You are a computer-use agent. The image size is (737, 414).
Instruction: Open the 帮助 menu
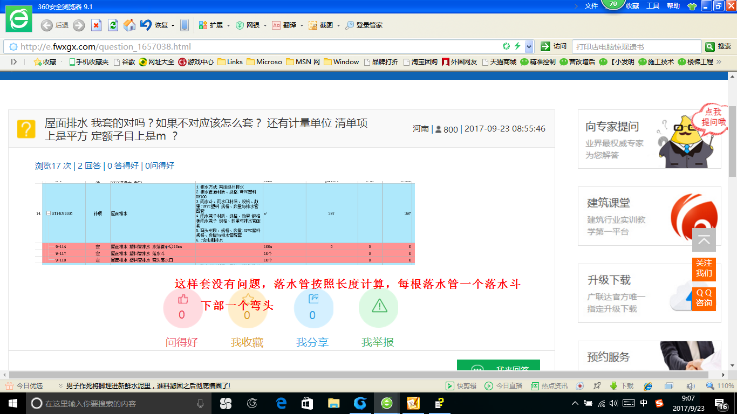click(x=673, y=6)
